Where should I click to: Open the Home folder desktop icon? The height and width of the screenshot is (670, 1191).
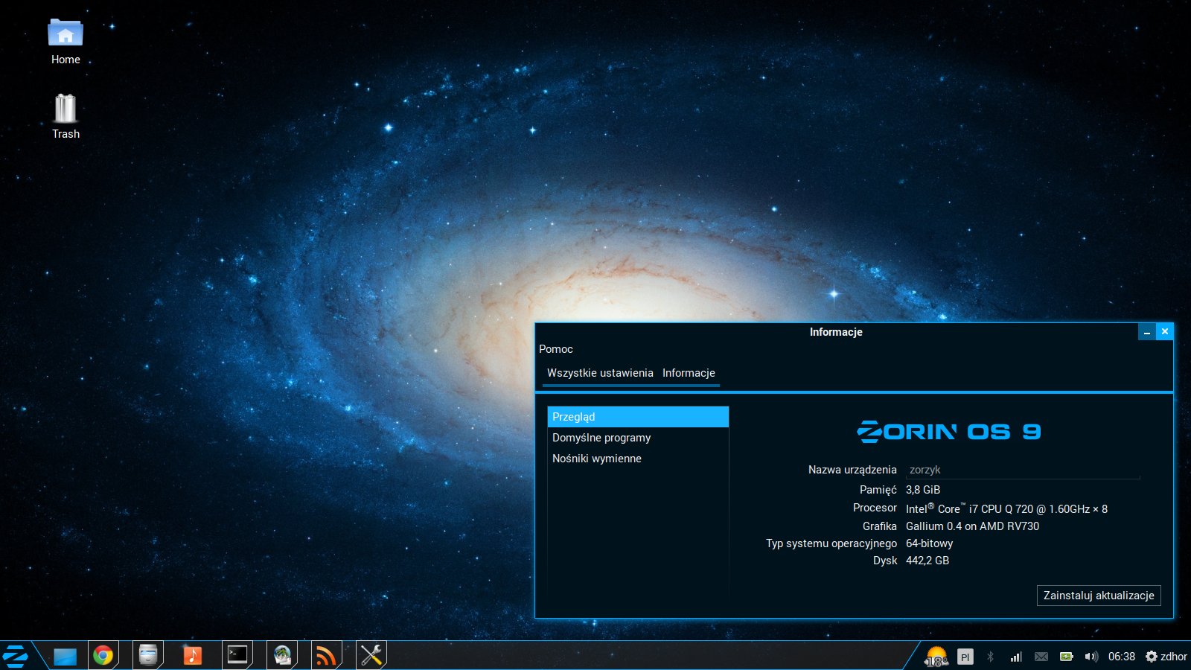66,42
